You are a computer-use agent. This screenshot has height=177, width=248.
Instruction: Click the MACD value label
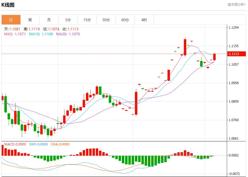[15, 144]
